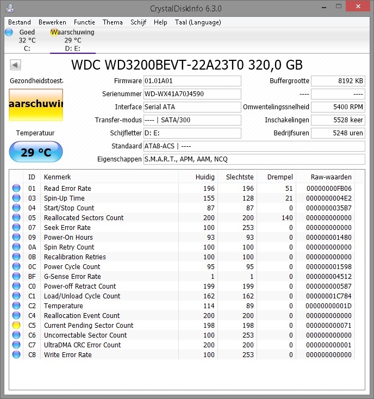
Task: Click the Interface field Serial ATA
Action: point(192,107)
